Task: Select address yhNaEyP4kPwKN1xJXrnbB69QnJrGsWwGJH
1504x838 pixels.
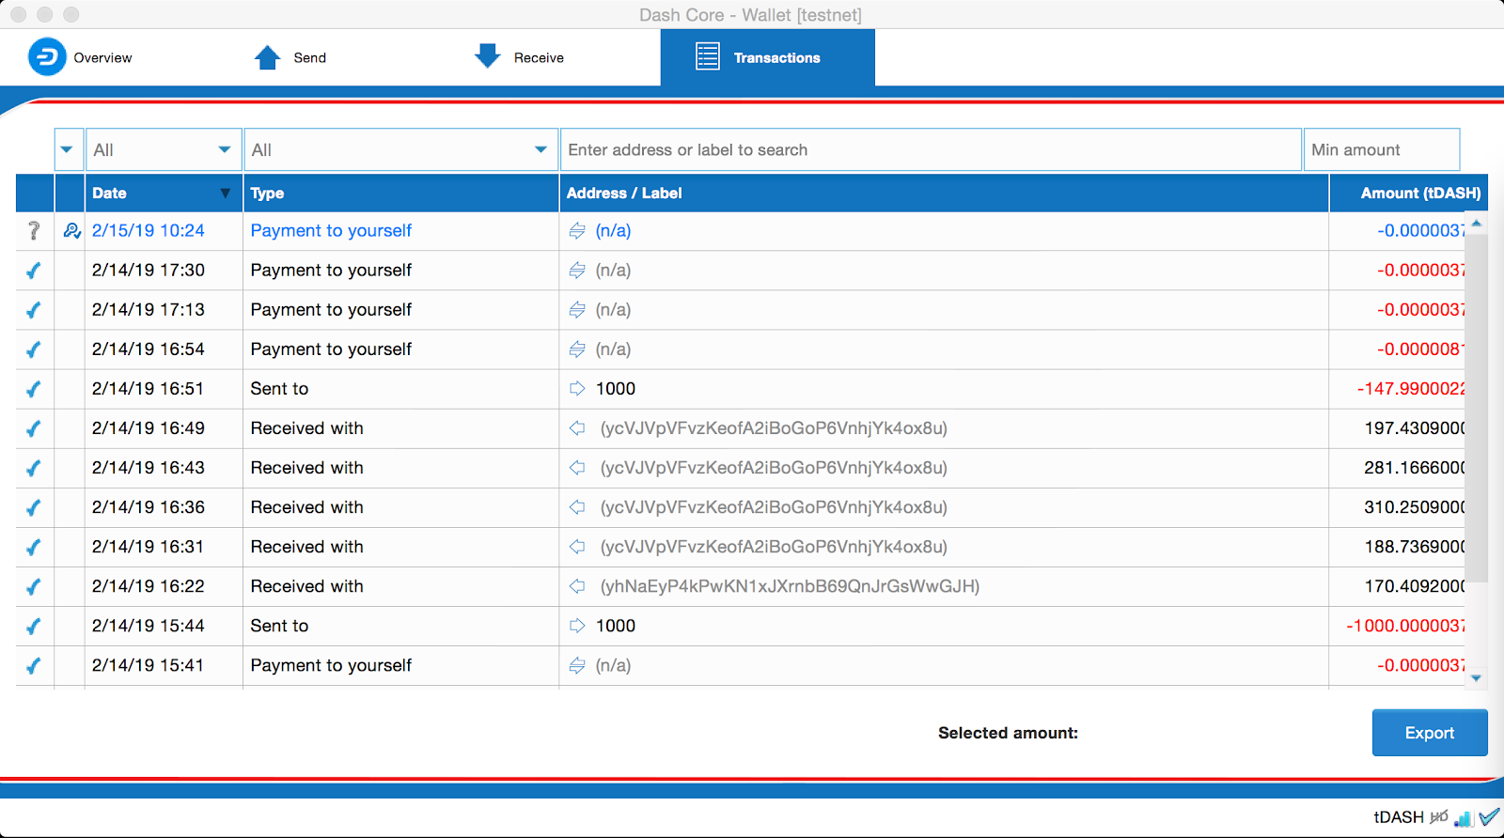Action: (x=791, y=586)
